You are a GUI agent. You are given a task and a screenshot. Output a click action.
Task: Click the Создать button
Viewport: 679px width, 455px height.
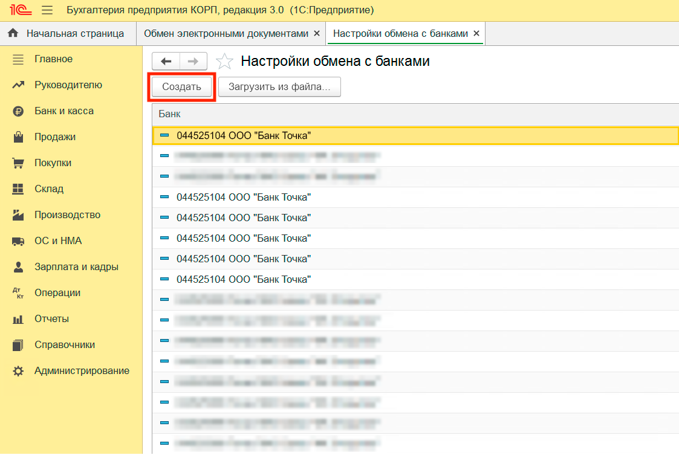click(x=181, y=87)
